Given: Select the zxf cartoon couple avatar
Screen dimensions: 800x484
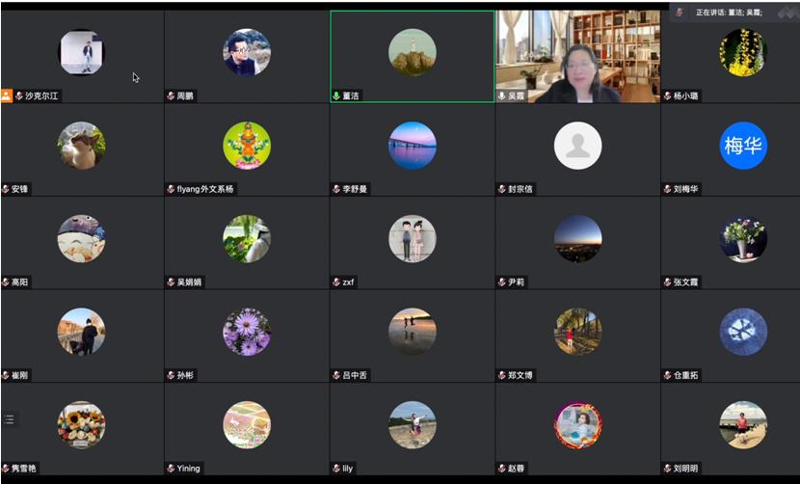Looking at the screenshot, I should point(413,238).
